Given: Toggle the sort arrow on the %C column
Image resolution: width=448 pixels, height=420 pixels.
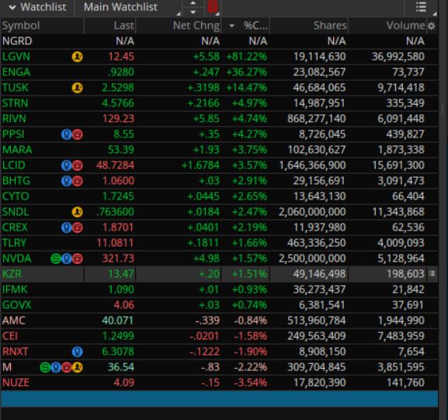Looking at the screenshot, I should click(232, 26).
